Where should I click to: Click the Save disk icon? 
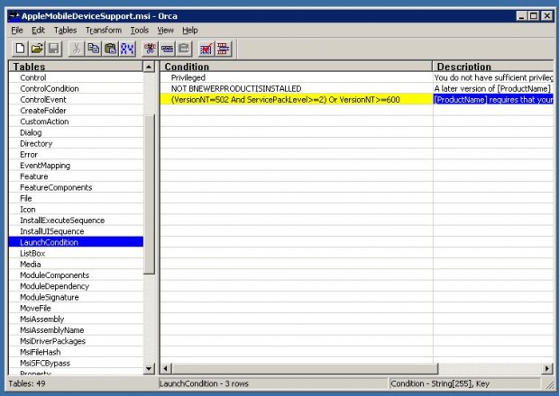coord(53,48)
